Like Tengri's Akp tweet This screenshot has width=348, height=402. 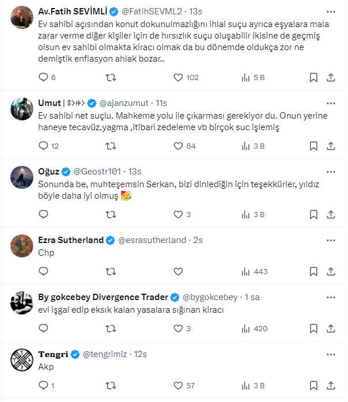click(178, 385)
